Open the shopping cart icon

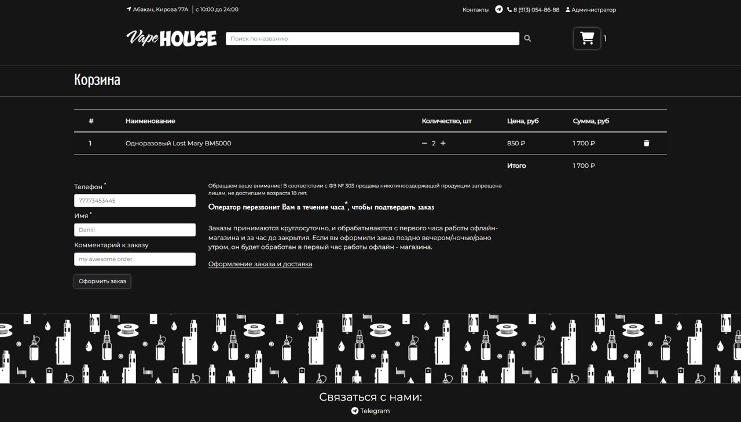pos(586,38)
